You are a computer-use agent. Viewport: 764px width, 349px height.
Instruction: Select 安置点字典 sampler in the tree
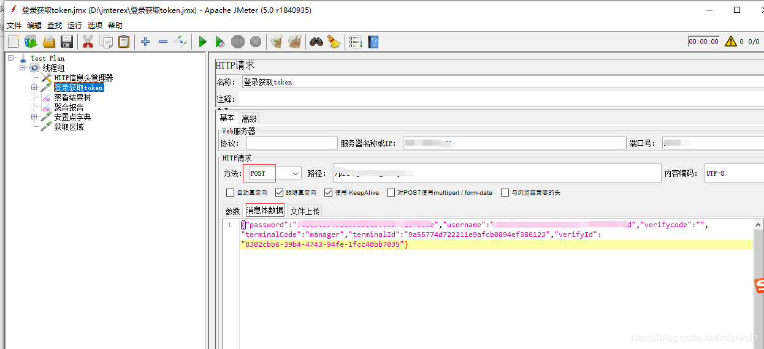tap(72, 117)
